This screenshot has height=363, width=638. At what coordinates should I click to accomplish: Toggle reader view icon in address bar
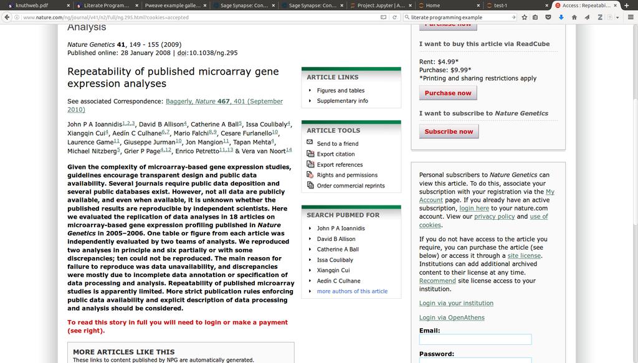(x=383, y=17)
